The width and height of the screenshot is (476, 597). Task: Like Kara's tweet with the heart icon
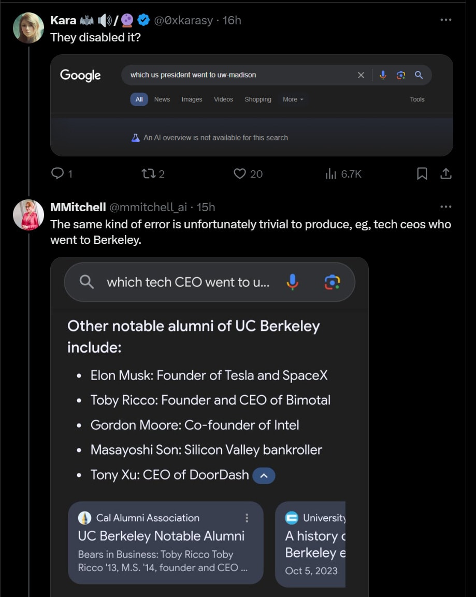pos(239,173)
